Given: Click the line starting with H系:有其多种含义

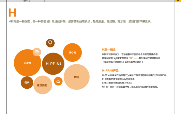Looking at the screenshot, I should coord(131,54).
